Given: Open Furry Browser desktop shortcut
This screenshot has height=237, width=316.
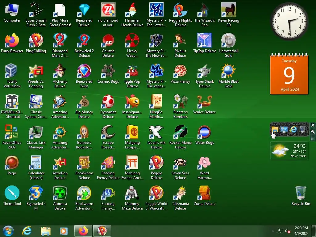Looking at the screenshot, I should tap(12, 40).
